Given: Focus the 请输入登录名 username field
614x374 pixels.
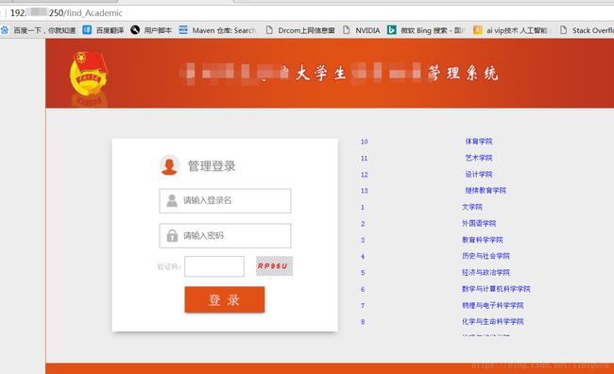Looking at the screenshot, I should [x=225, y=201].
